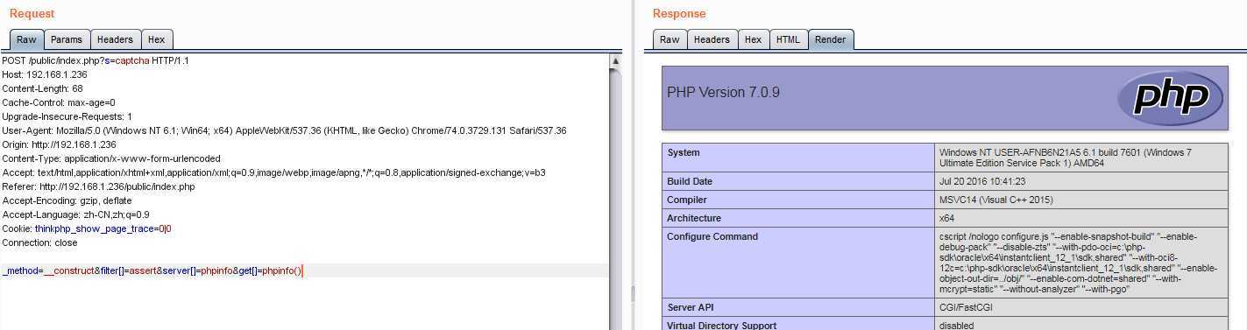Click the Windows NT USER-AFNB6N21A5 system value
Image resolution: width=1247 pixels, height=330 pixels.
(1066, 158)
